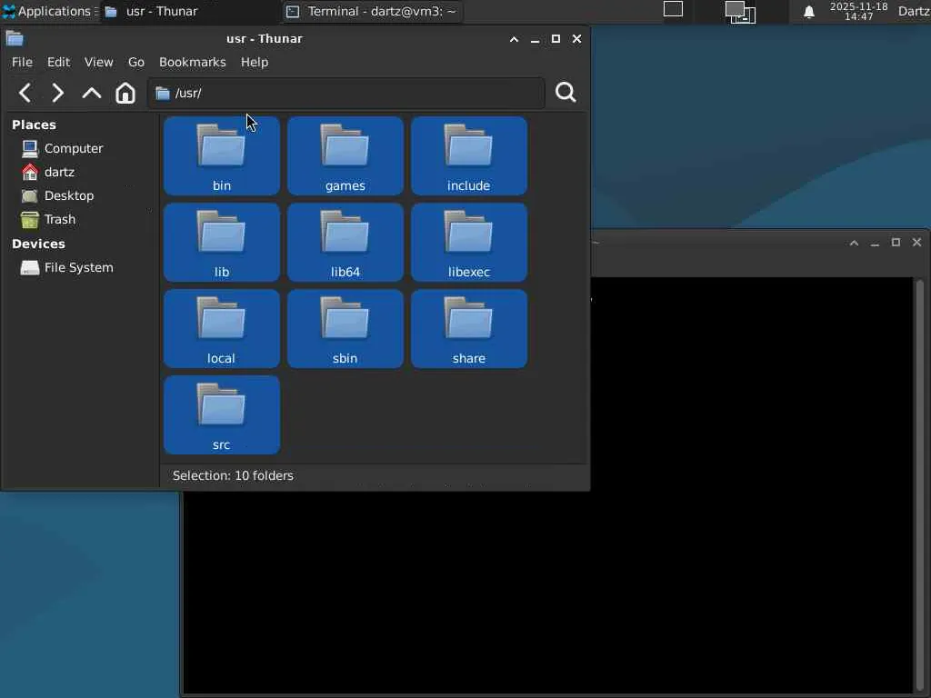
Task: Click the folder icon in location bar
Action: point(162,94)
